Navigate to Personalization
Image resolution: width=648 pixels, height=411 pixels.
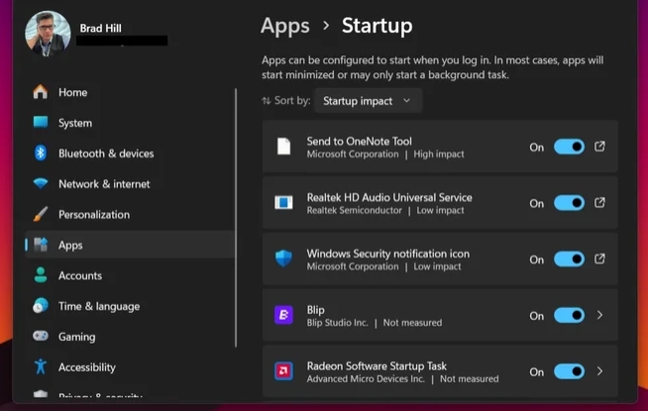tap(130, 214)
